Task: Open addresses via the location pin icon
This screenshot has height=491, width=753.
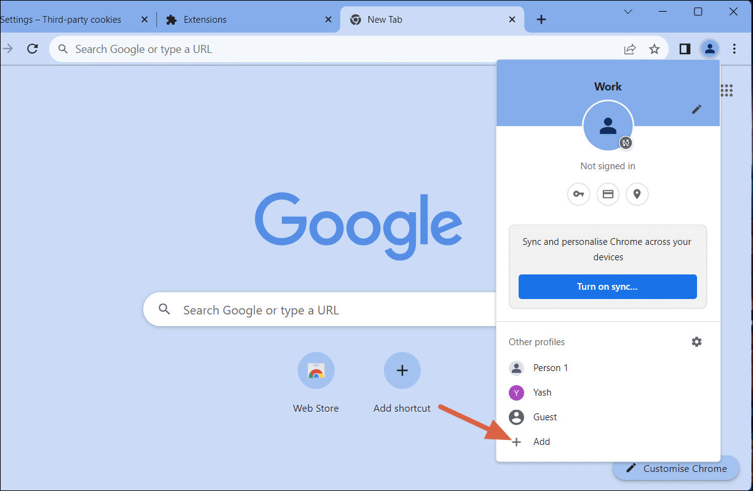Action: [637, 194]
